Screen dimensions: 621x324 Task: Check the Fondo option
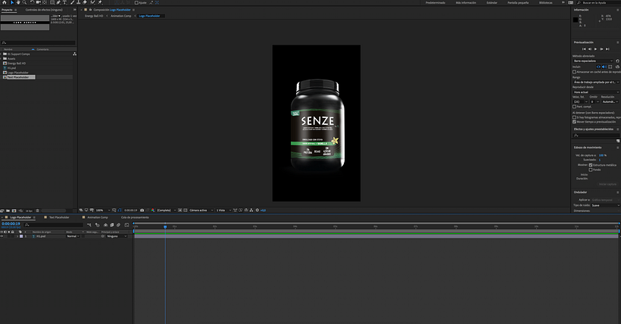pyautogui.click(x=591, y=170)
